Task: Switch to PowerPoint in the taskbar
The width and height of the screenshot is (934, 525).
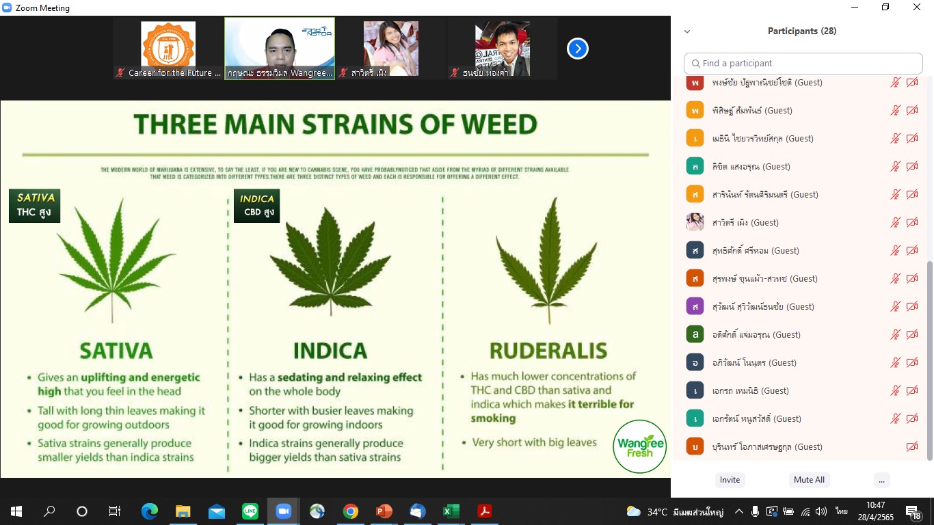Action: click(x=384, y=511)
